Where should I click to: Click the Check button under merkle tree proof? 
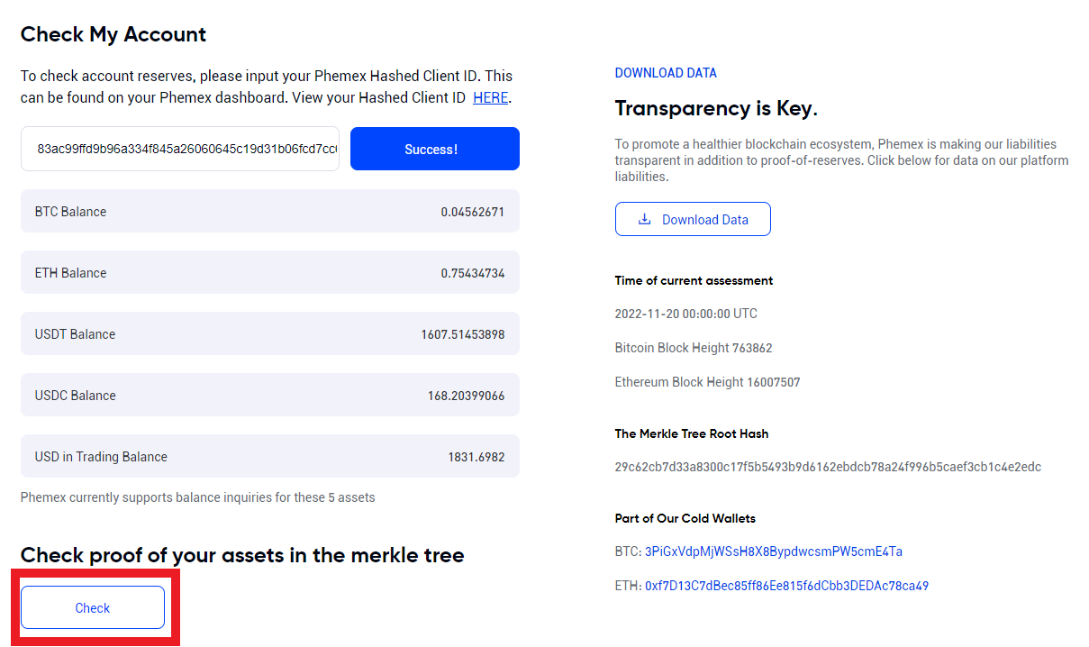coord(93,607)
